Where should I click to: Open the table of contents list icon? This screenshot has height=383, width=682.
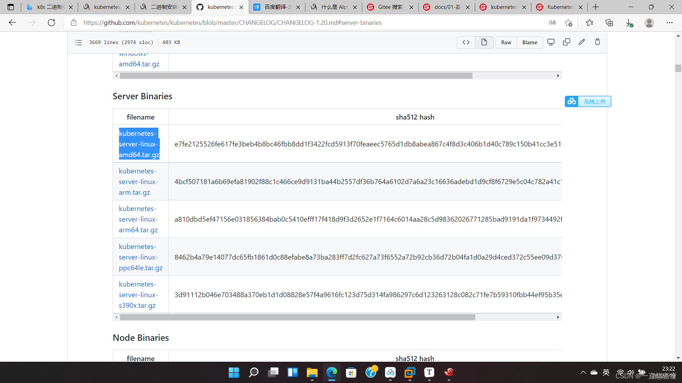(x=79, y=43)
